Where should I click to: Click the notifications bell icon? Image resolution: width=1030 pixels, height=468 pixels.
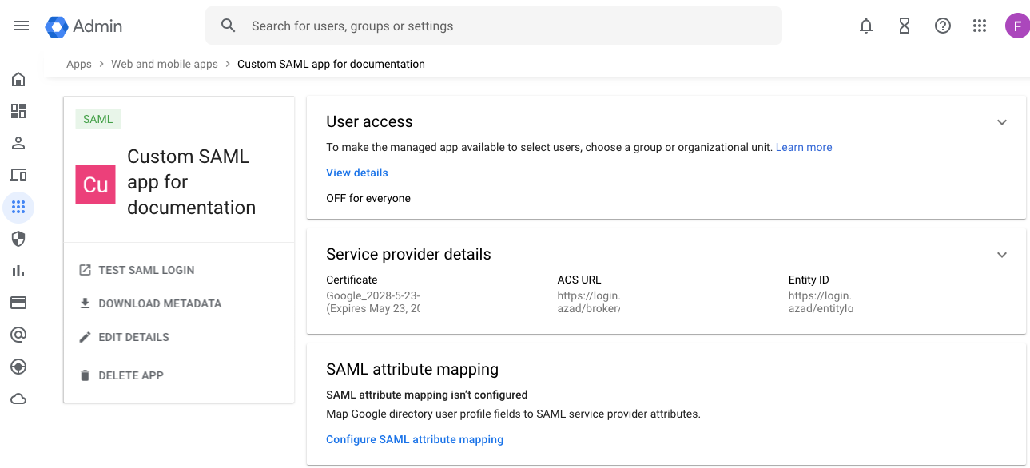pos(866,26)
